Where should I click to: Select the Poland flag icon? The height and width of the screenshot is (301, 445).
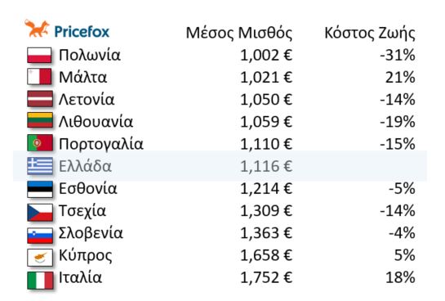click(40, 55)
